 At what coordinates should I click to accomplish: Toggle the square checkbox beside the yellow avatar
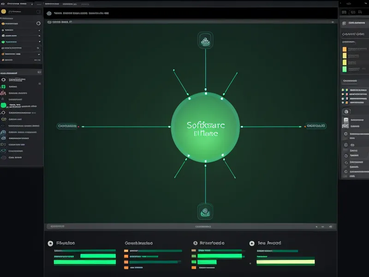(x=38, y=12)
